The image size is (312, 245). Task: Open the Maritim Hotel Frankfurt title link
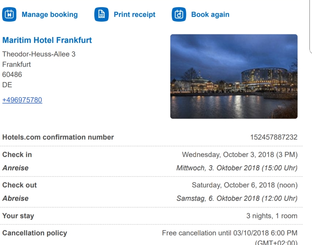pyautogui.click(x=47, y=40)
